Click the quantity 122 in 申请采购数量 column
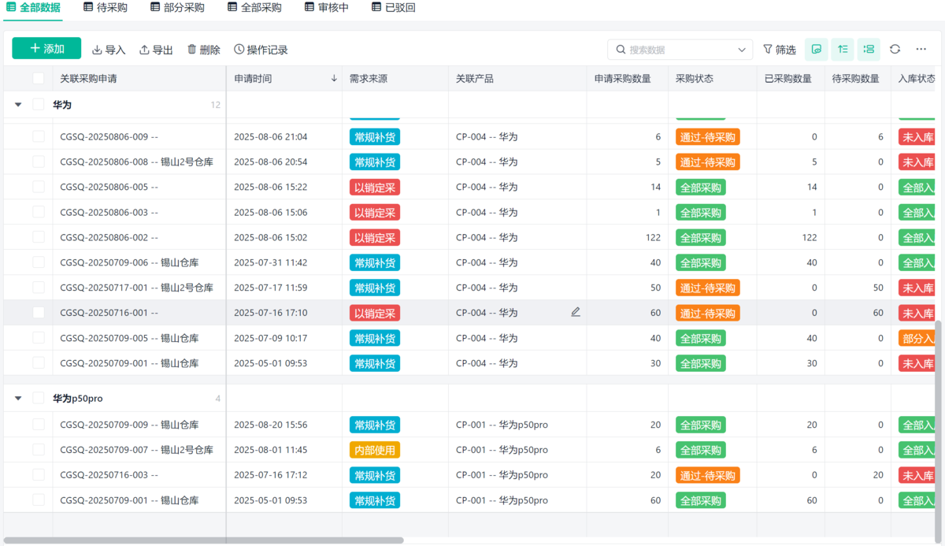 coord(653,237)
